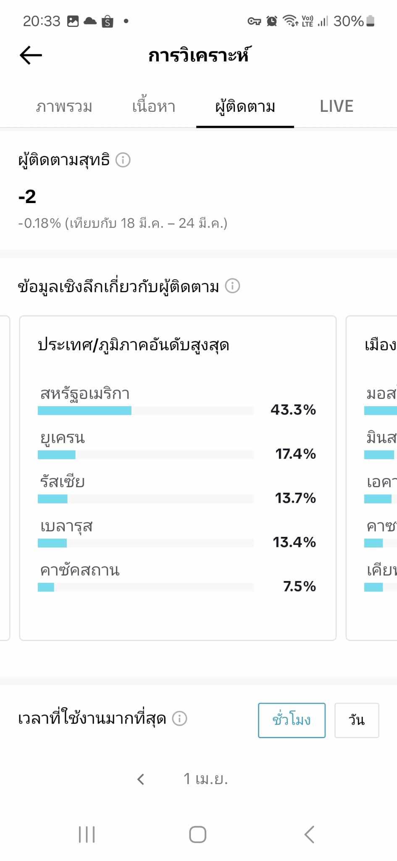Viewport: 397px width, 861px height.
Task: Open info icon beside เวลาที่ใช้งานมากที่สุด
Action: tap(179, 718)
